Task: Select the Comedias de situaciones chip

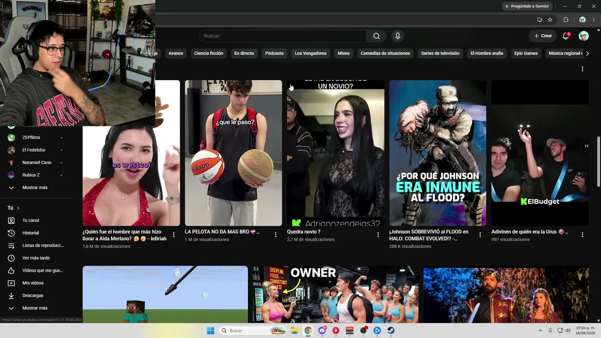Action: pyautogui.click(x=385, y=54)
